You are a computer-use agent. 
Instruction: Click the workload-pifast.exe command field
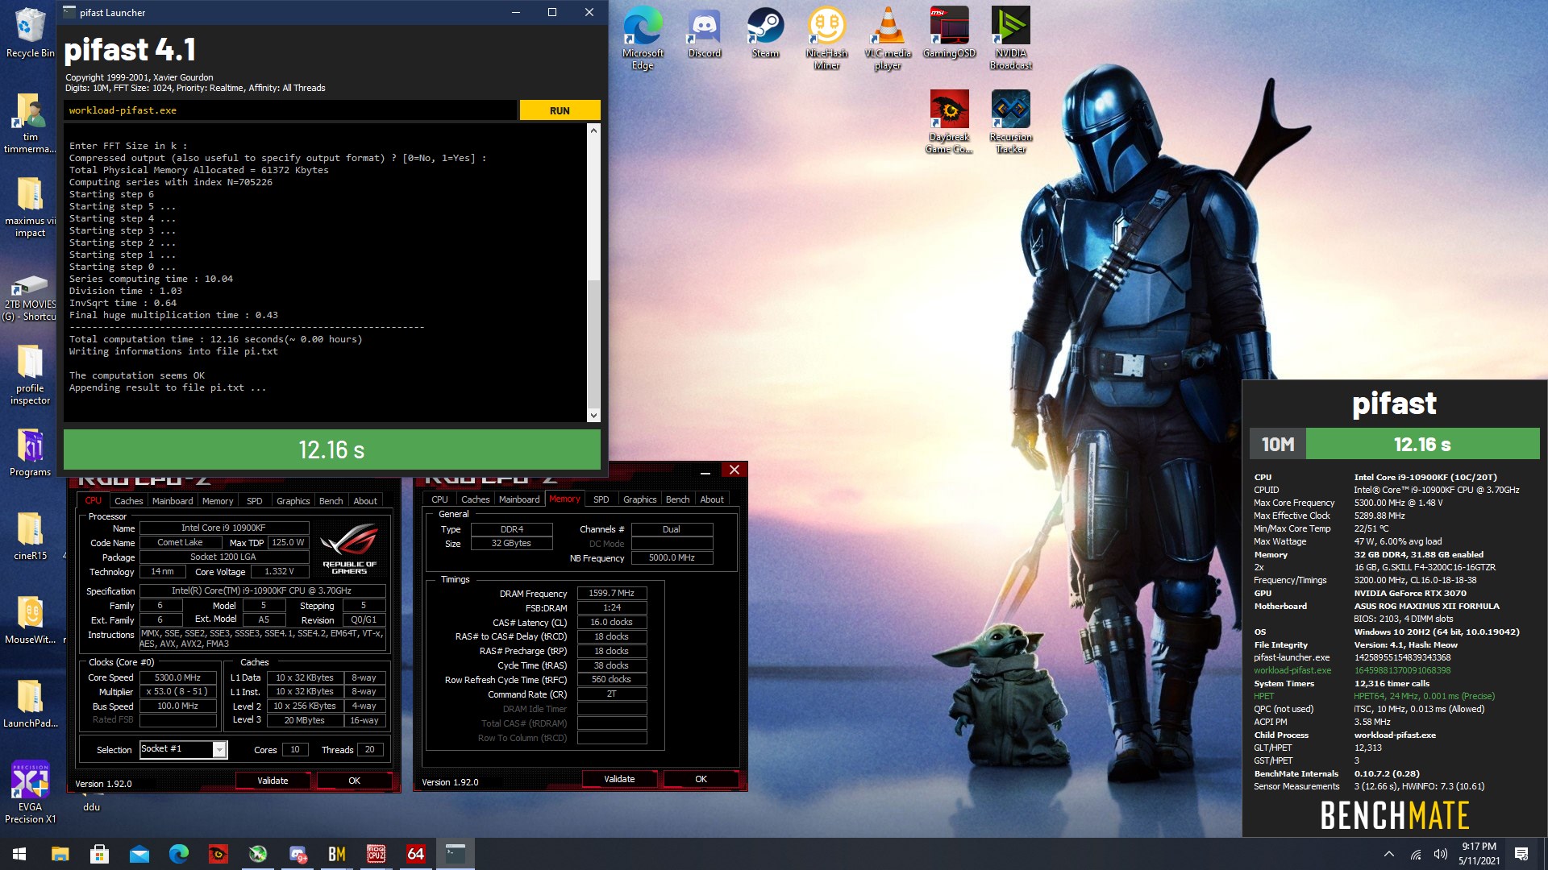tap(290, 110)
